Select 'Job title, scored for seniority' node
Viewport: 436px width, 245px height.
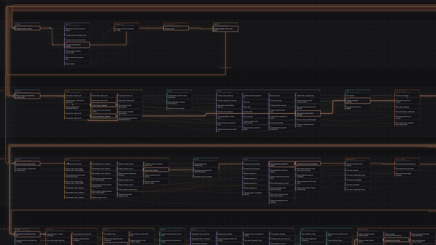[358, 101]
